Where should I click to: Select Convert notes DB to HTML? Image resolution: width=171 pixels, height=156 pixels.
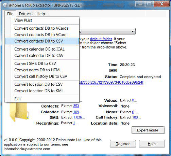(42, 70)
